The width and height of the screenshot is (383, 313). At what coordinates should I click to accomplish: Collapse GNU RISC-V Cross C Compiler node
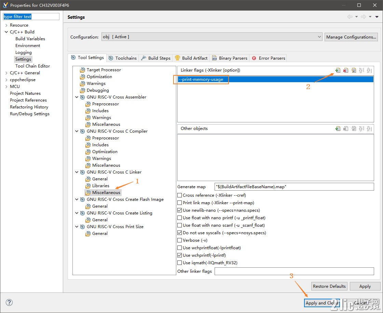[77, 131]
